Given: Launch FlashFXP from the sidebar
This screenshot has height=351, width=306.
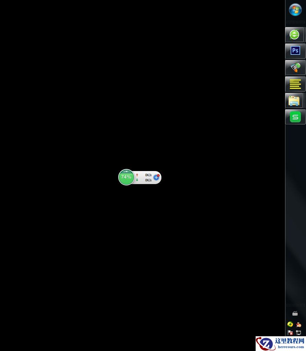Looking at the screenshot, I should point(295,67).
